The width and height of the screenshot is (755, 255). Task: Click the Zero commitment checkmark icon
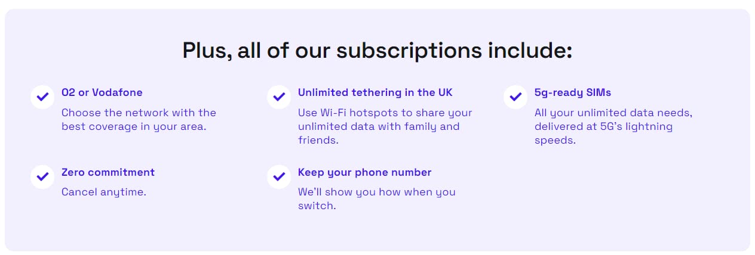(x=42, y=176)
